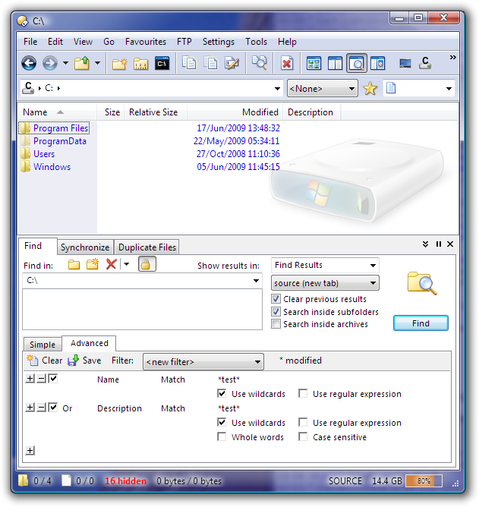Screen dimensions: 479x507
Task: Click the Back navigation arrow
Action: pyautogui.click(x=29, y=64)
